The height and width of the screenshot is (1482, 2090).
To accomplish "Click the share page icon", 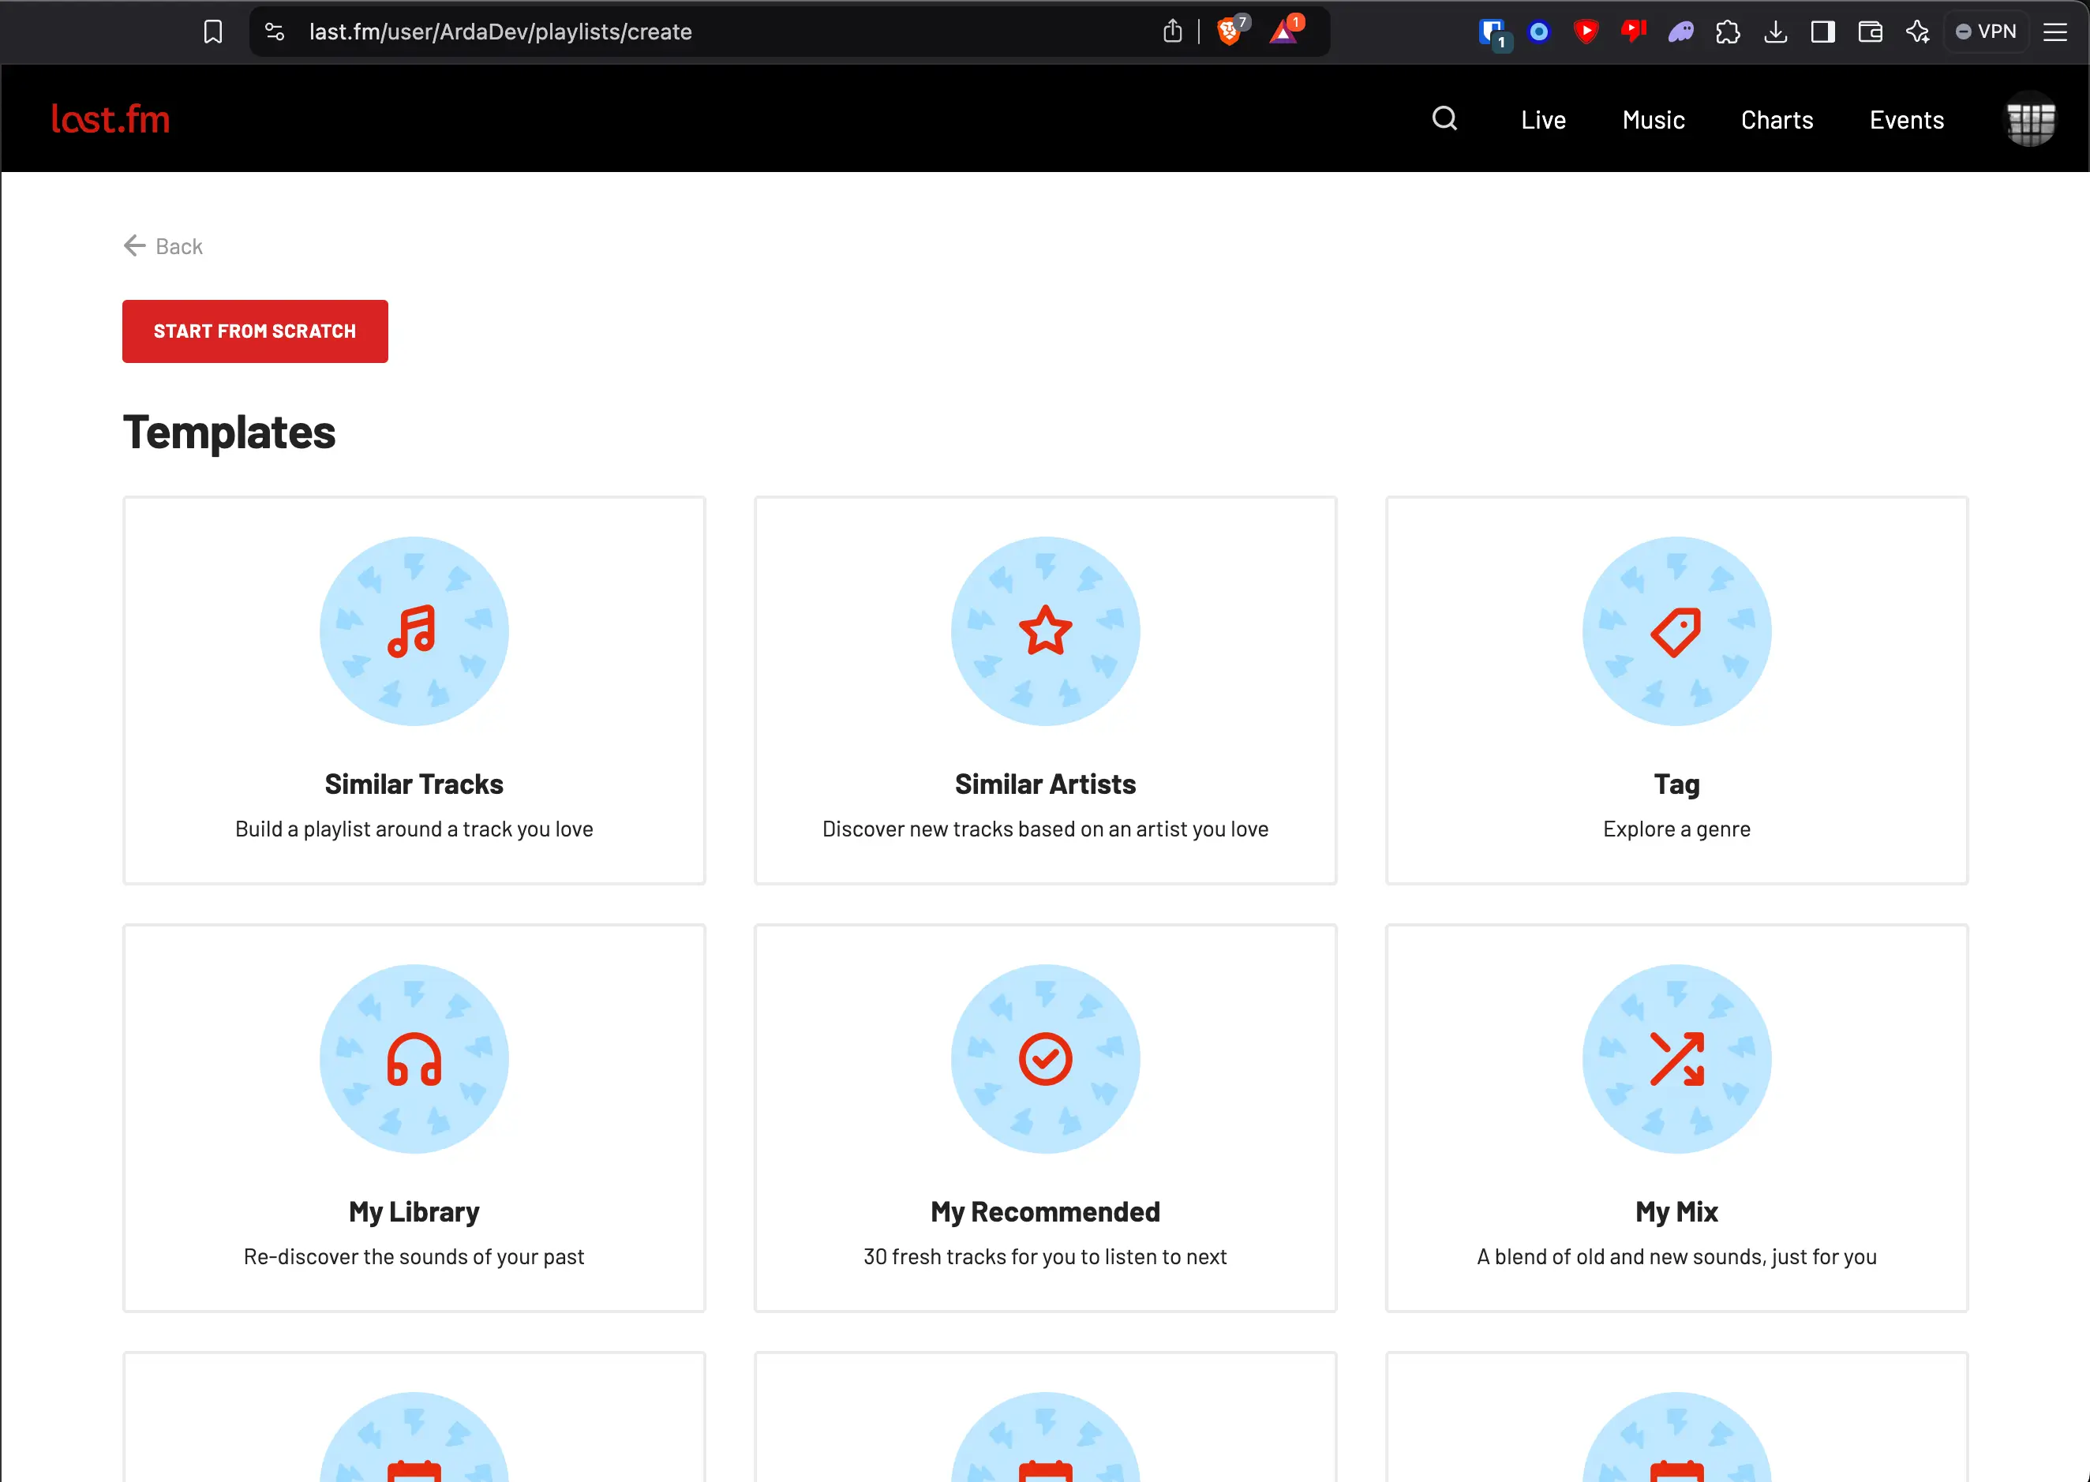I will click(1173, 32).
